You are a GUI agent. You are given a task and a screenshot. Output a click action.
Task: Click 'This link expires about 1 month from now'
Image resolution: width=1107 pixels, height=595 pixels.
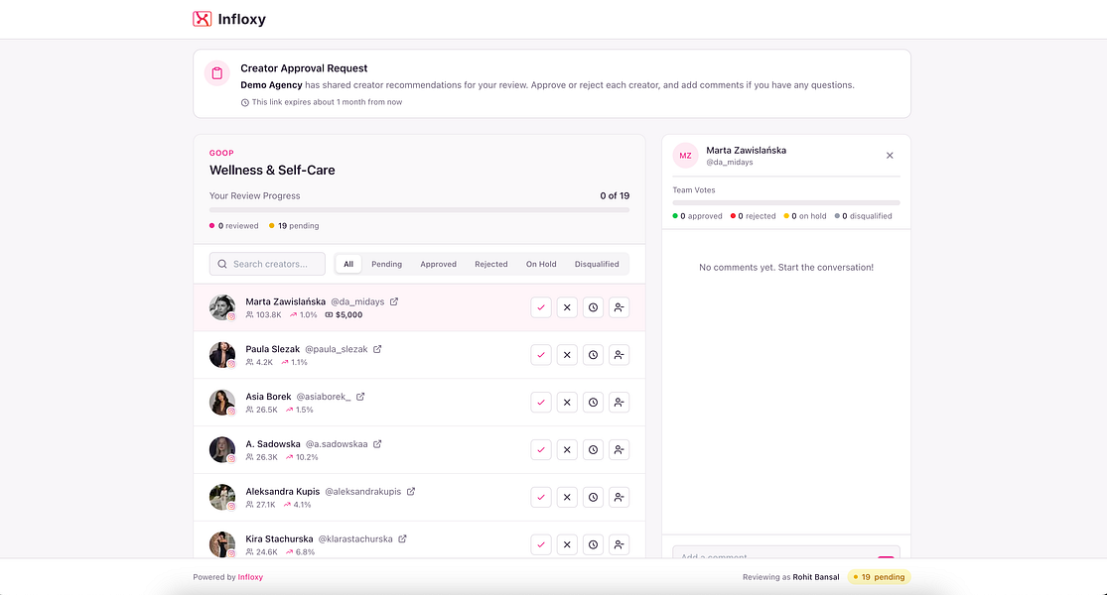327,102
